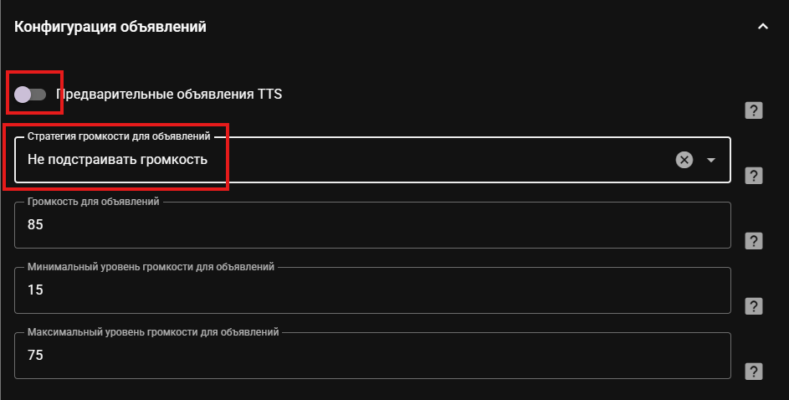The image size is (789, 400).
Task: Focus the Громкость для объявлений input field
Action: [x=372, y=225]
